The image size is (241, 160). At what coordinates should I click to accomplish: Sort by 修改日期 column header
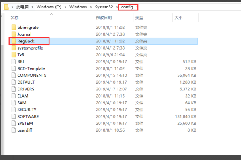pyautogui.click(x=103, y=18)
